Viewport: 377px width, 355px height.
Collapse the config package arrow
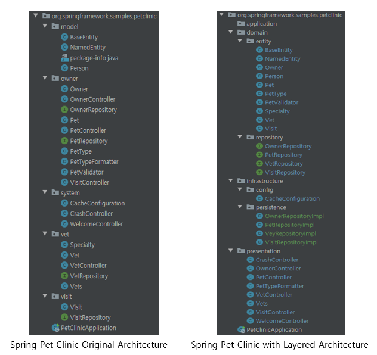coord(240,189)
